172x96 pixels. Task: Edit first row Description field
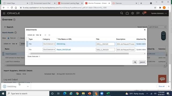point(126,44)
